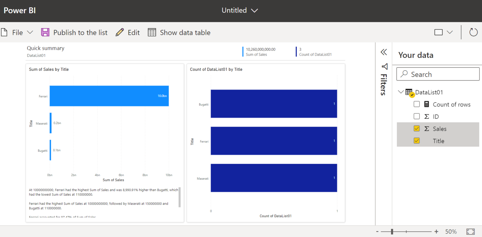Click the Show data table grid icon
This screenshot has width=482, height=237.
(152, 32)
